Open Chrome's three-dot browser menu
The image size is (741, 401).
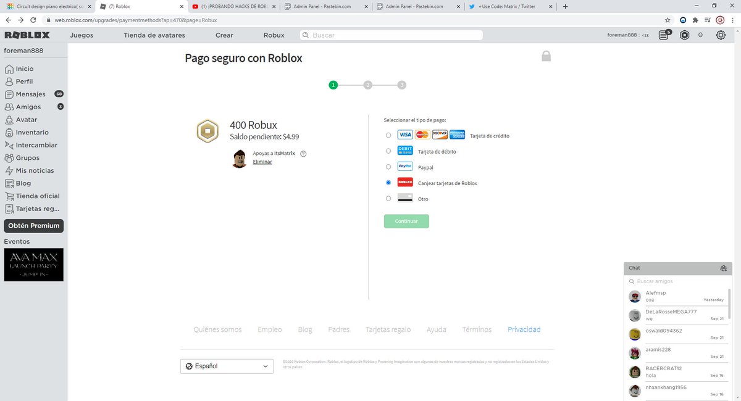(734, 19)
